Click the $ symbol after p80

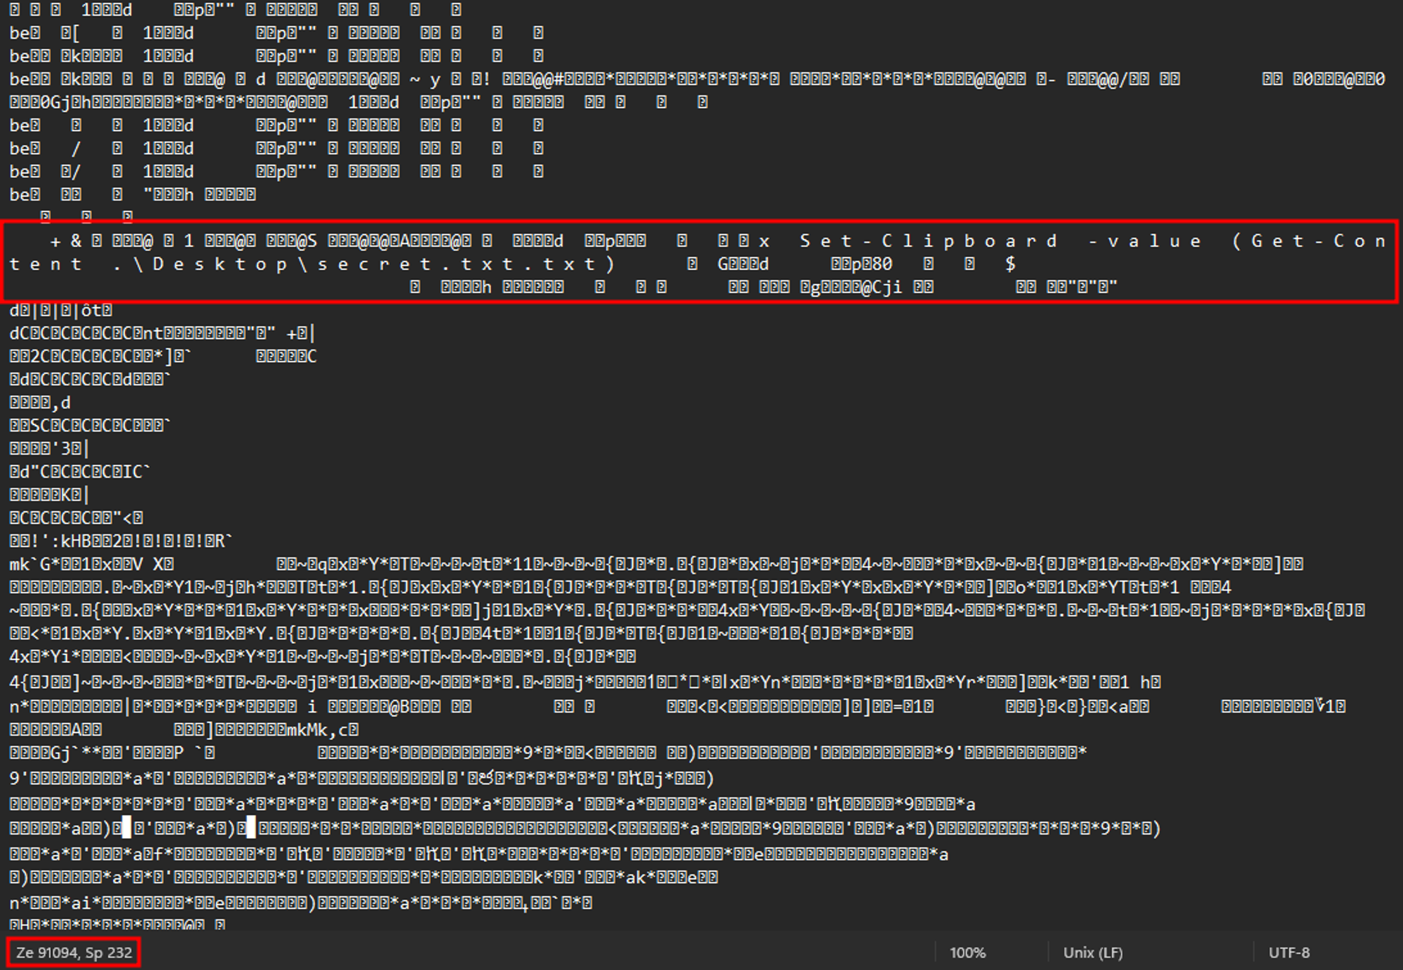1010,264
